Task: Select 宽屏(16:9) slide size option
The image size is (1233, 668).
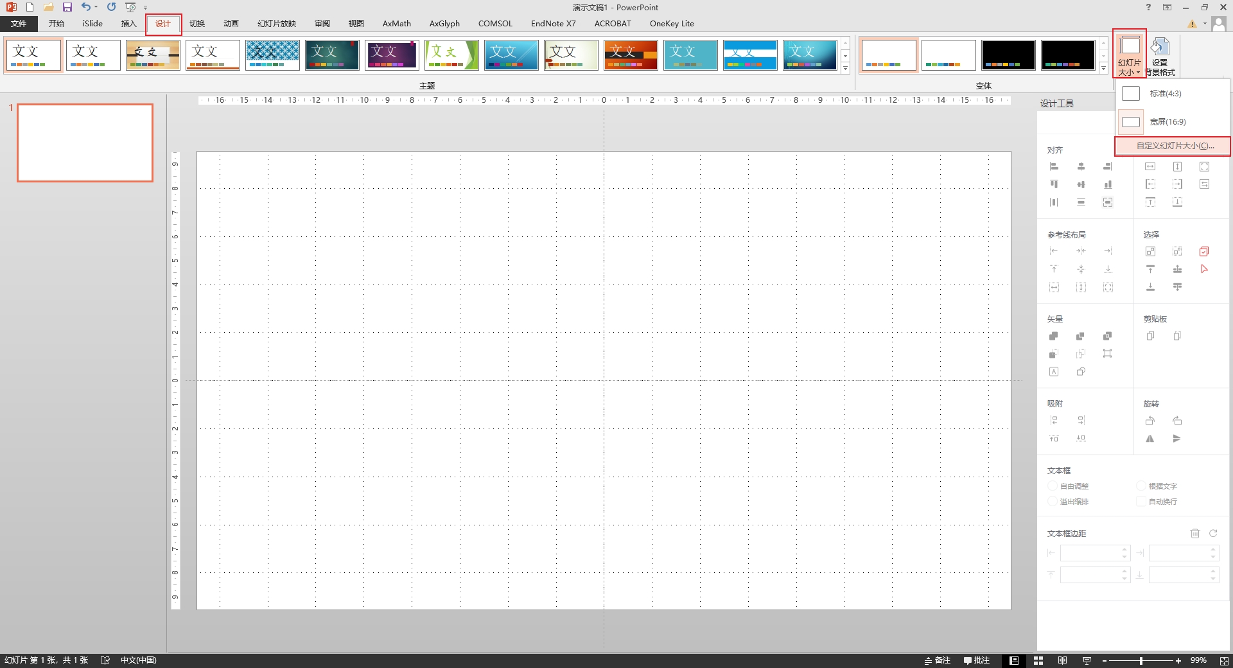Action: (1173, 122)
